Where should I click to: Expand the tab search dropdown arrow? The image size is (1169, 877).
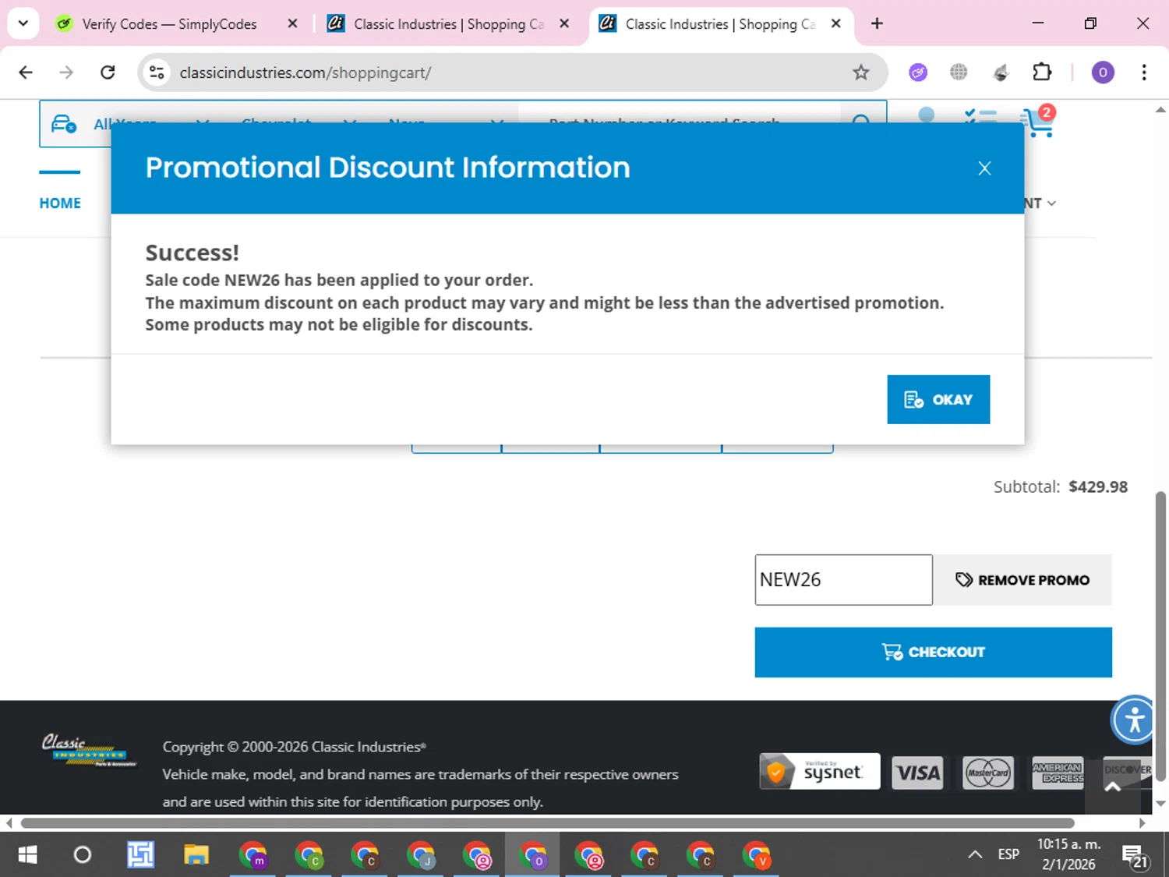(x=23, y=23)
